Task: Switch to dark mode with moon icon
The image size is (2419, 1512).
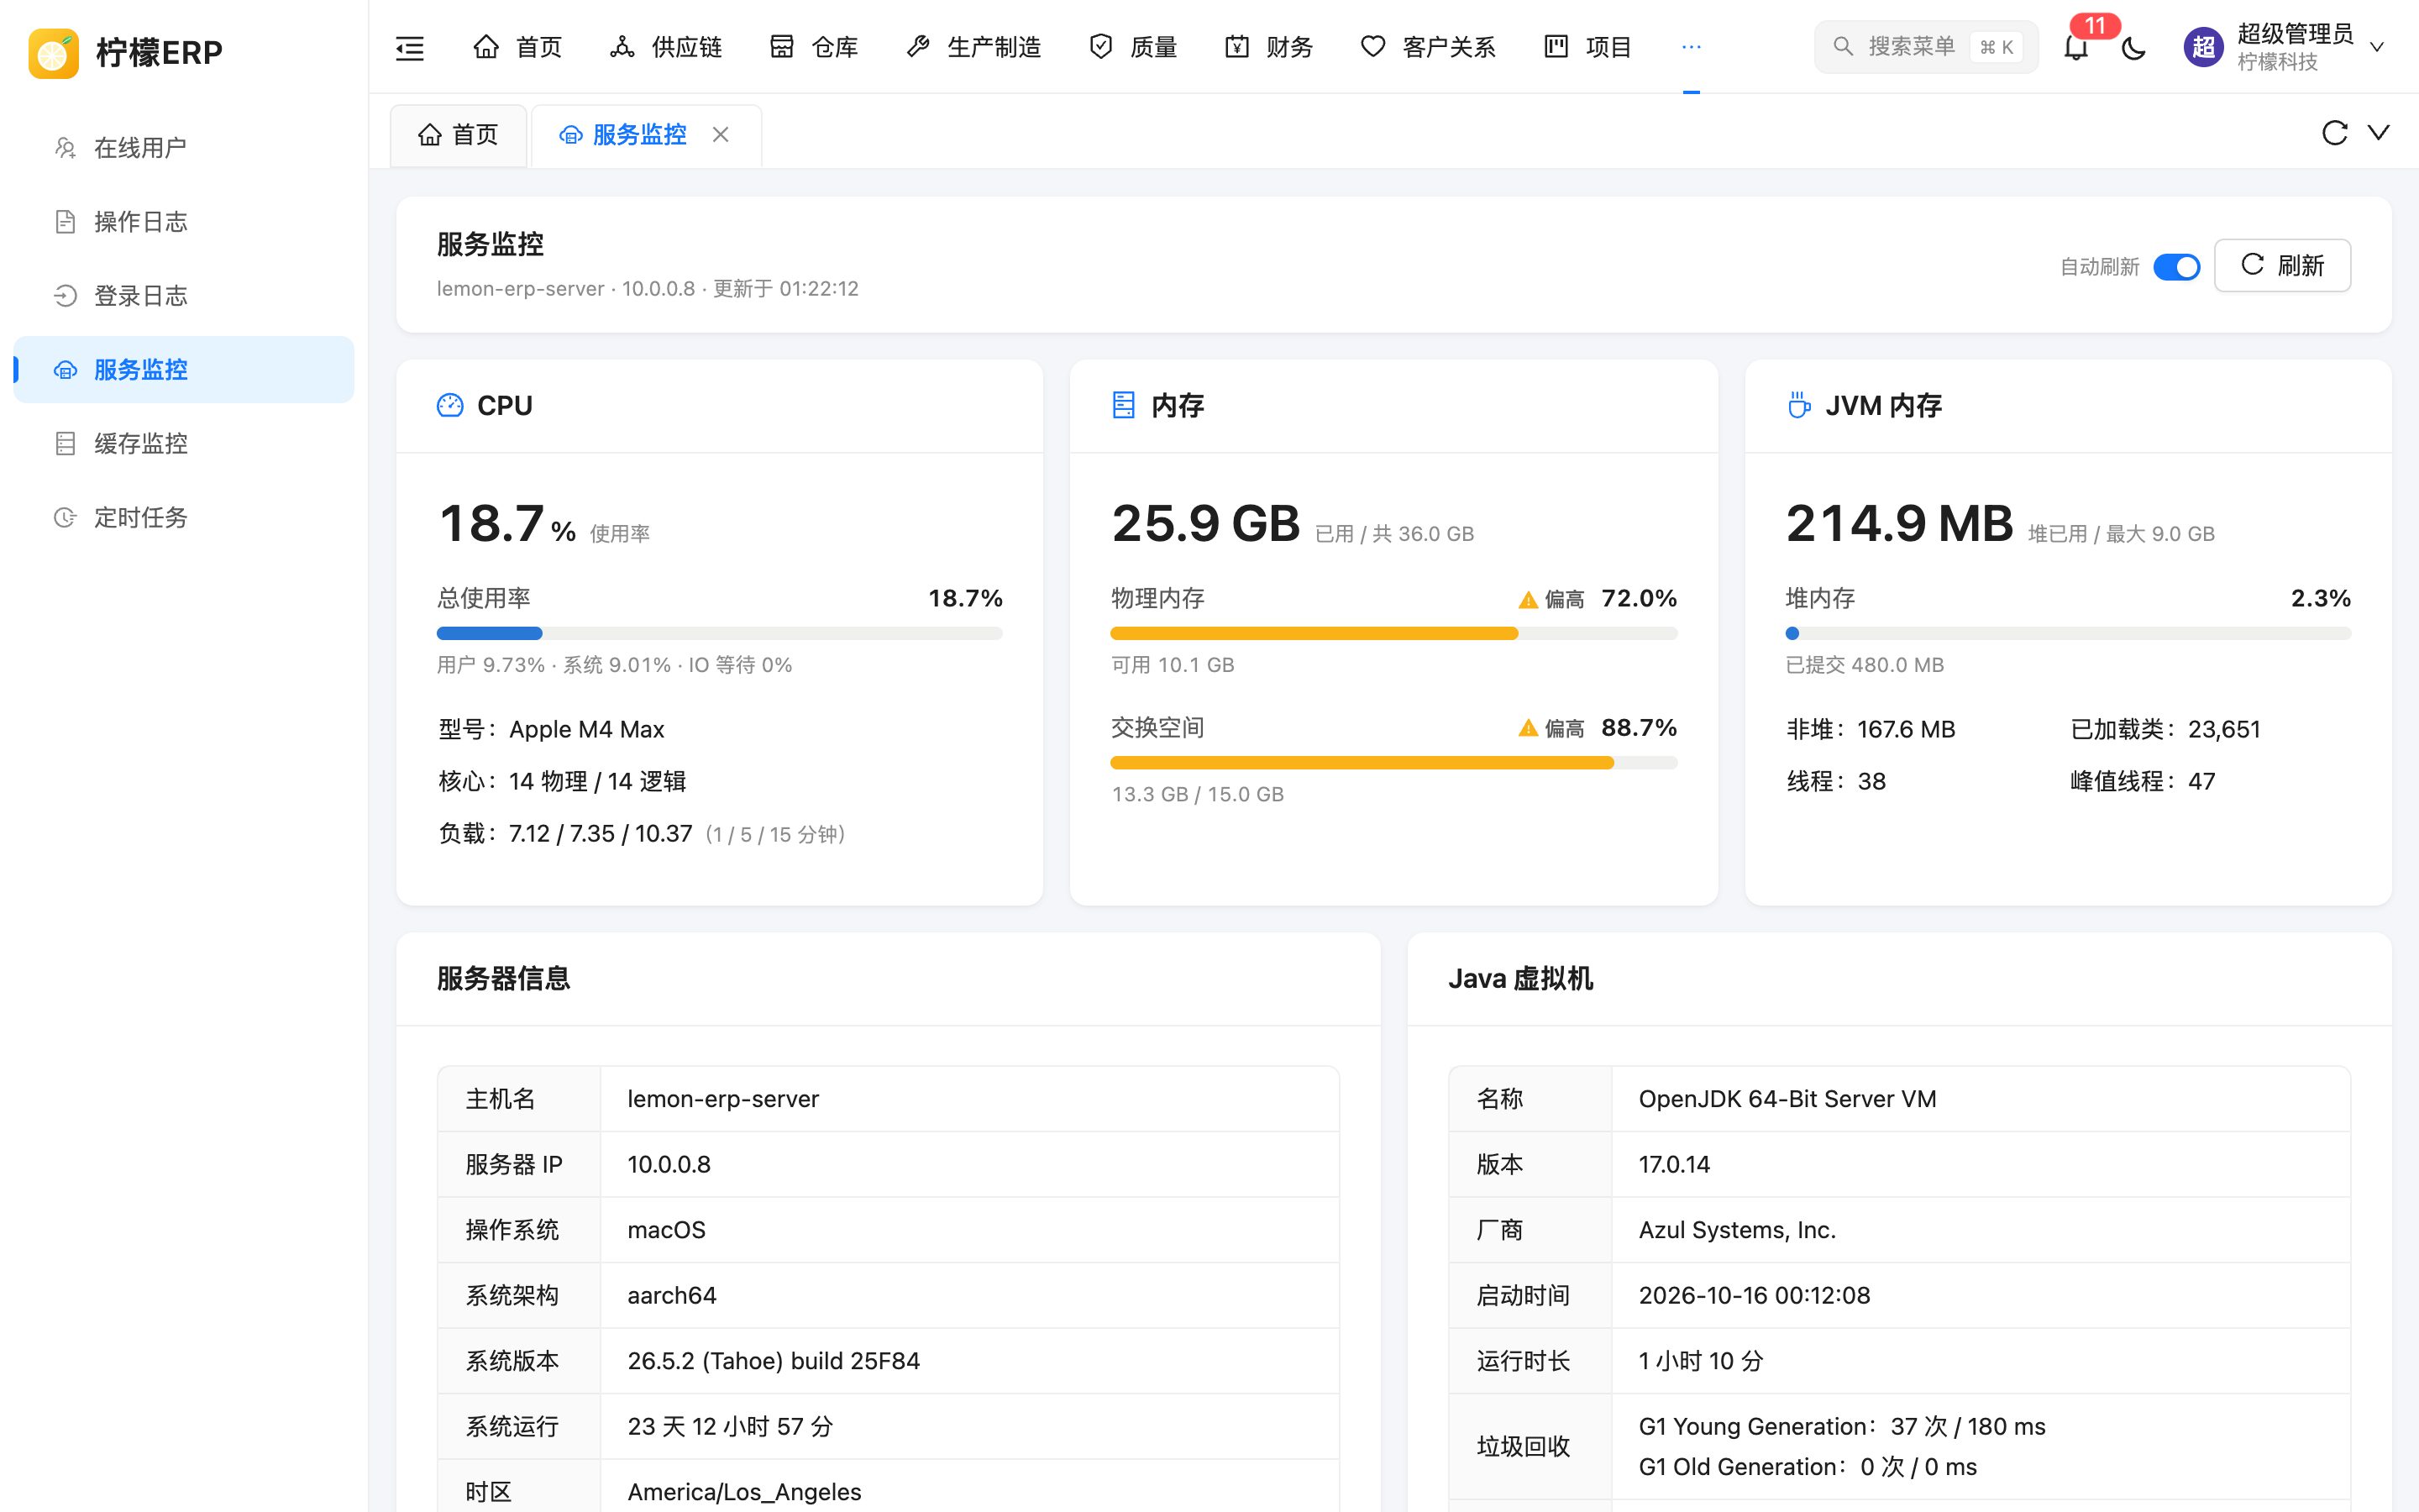Action: [x=2134, y=47]
